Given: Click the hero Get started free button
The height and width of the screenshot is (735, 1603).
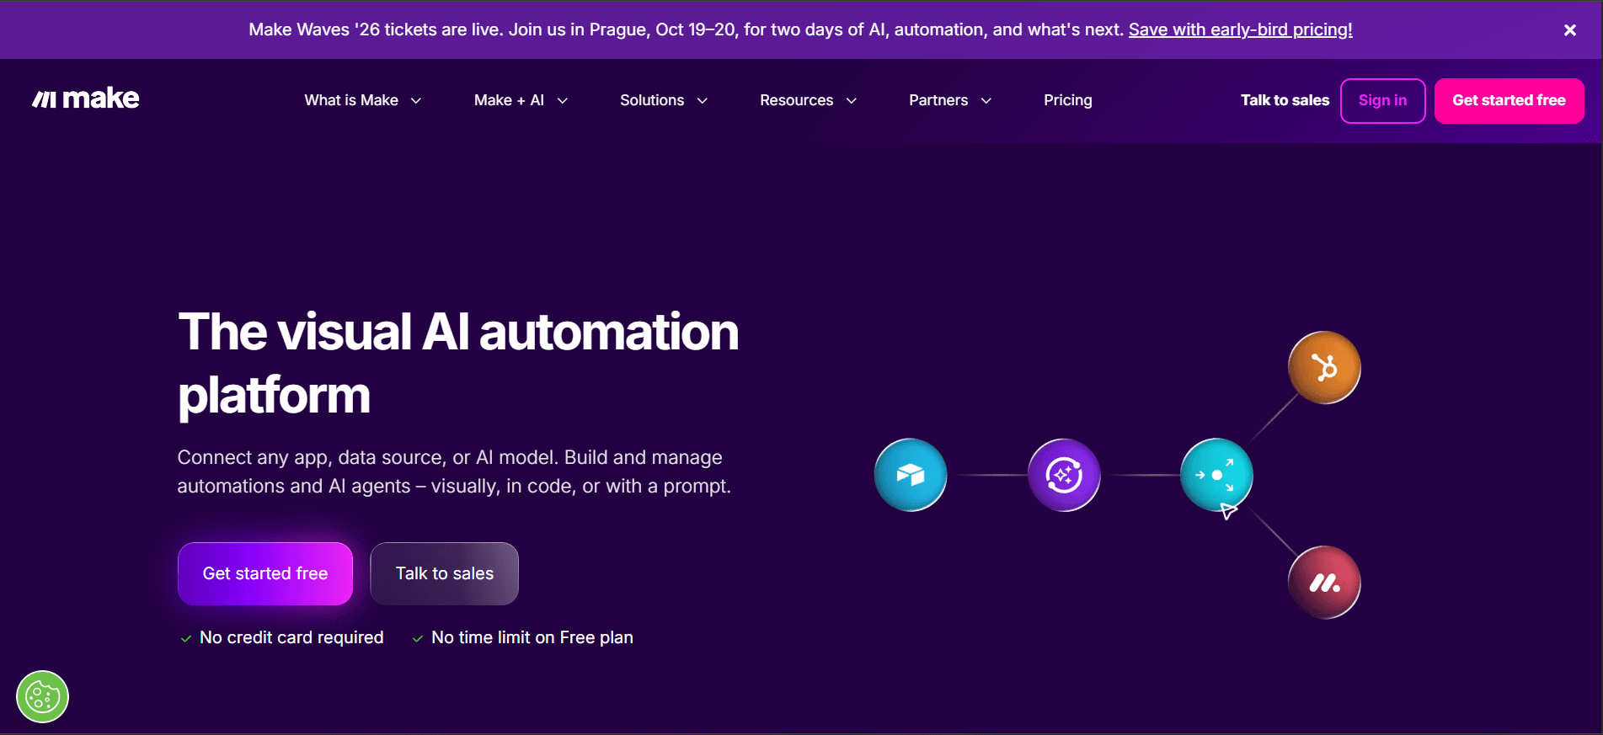Looking at the screenshot, I should point(265,573).
